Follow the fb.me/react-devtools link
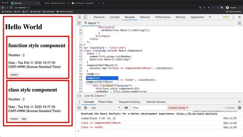 pyautogui.click(x=197, y=114)
